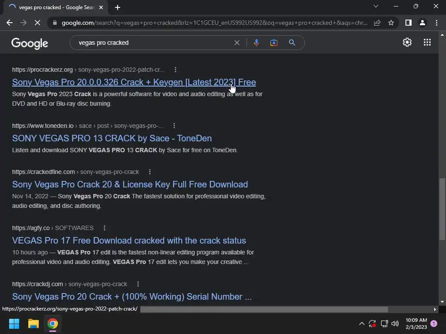The height and width of the screenshot is (334, 446).
Task: Open Sony Vegas Pro 20 Crack Serial Number link
Action: click(x=132, y=297)
